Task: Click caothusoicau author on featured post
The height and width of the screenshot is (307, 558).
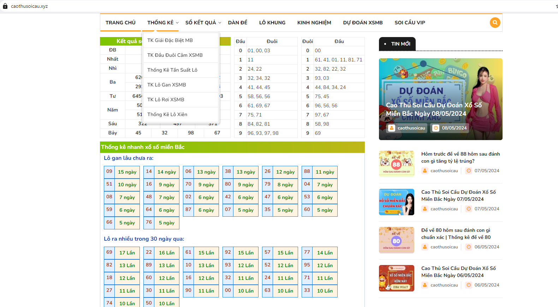Action: coord(411,128)
